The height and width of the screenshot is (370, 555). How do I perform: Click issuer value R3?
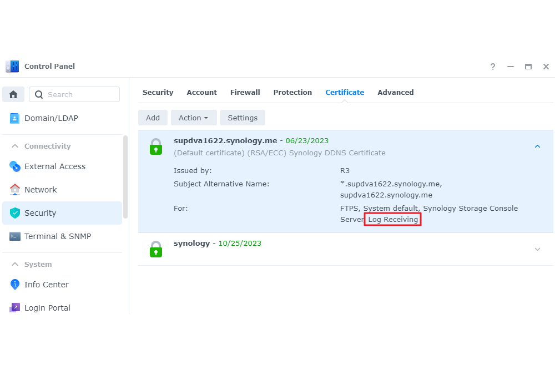(x=345, y=170)
